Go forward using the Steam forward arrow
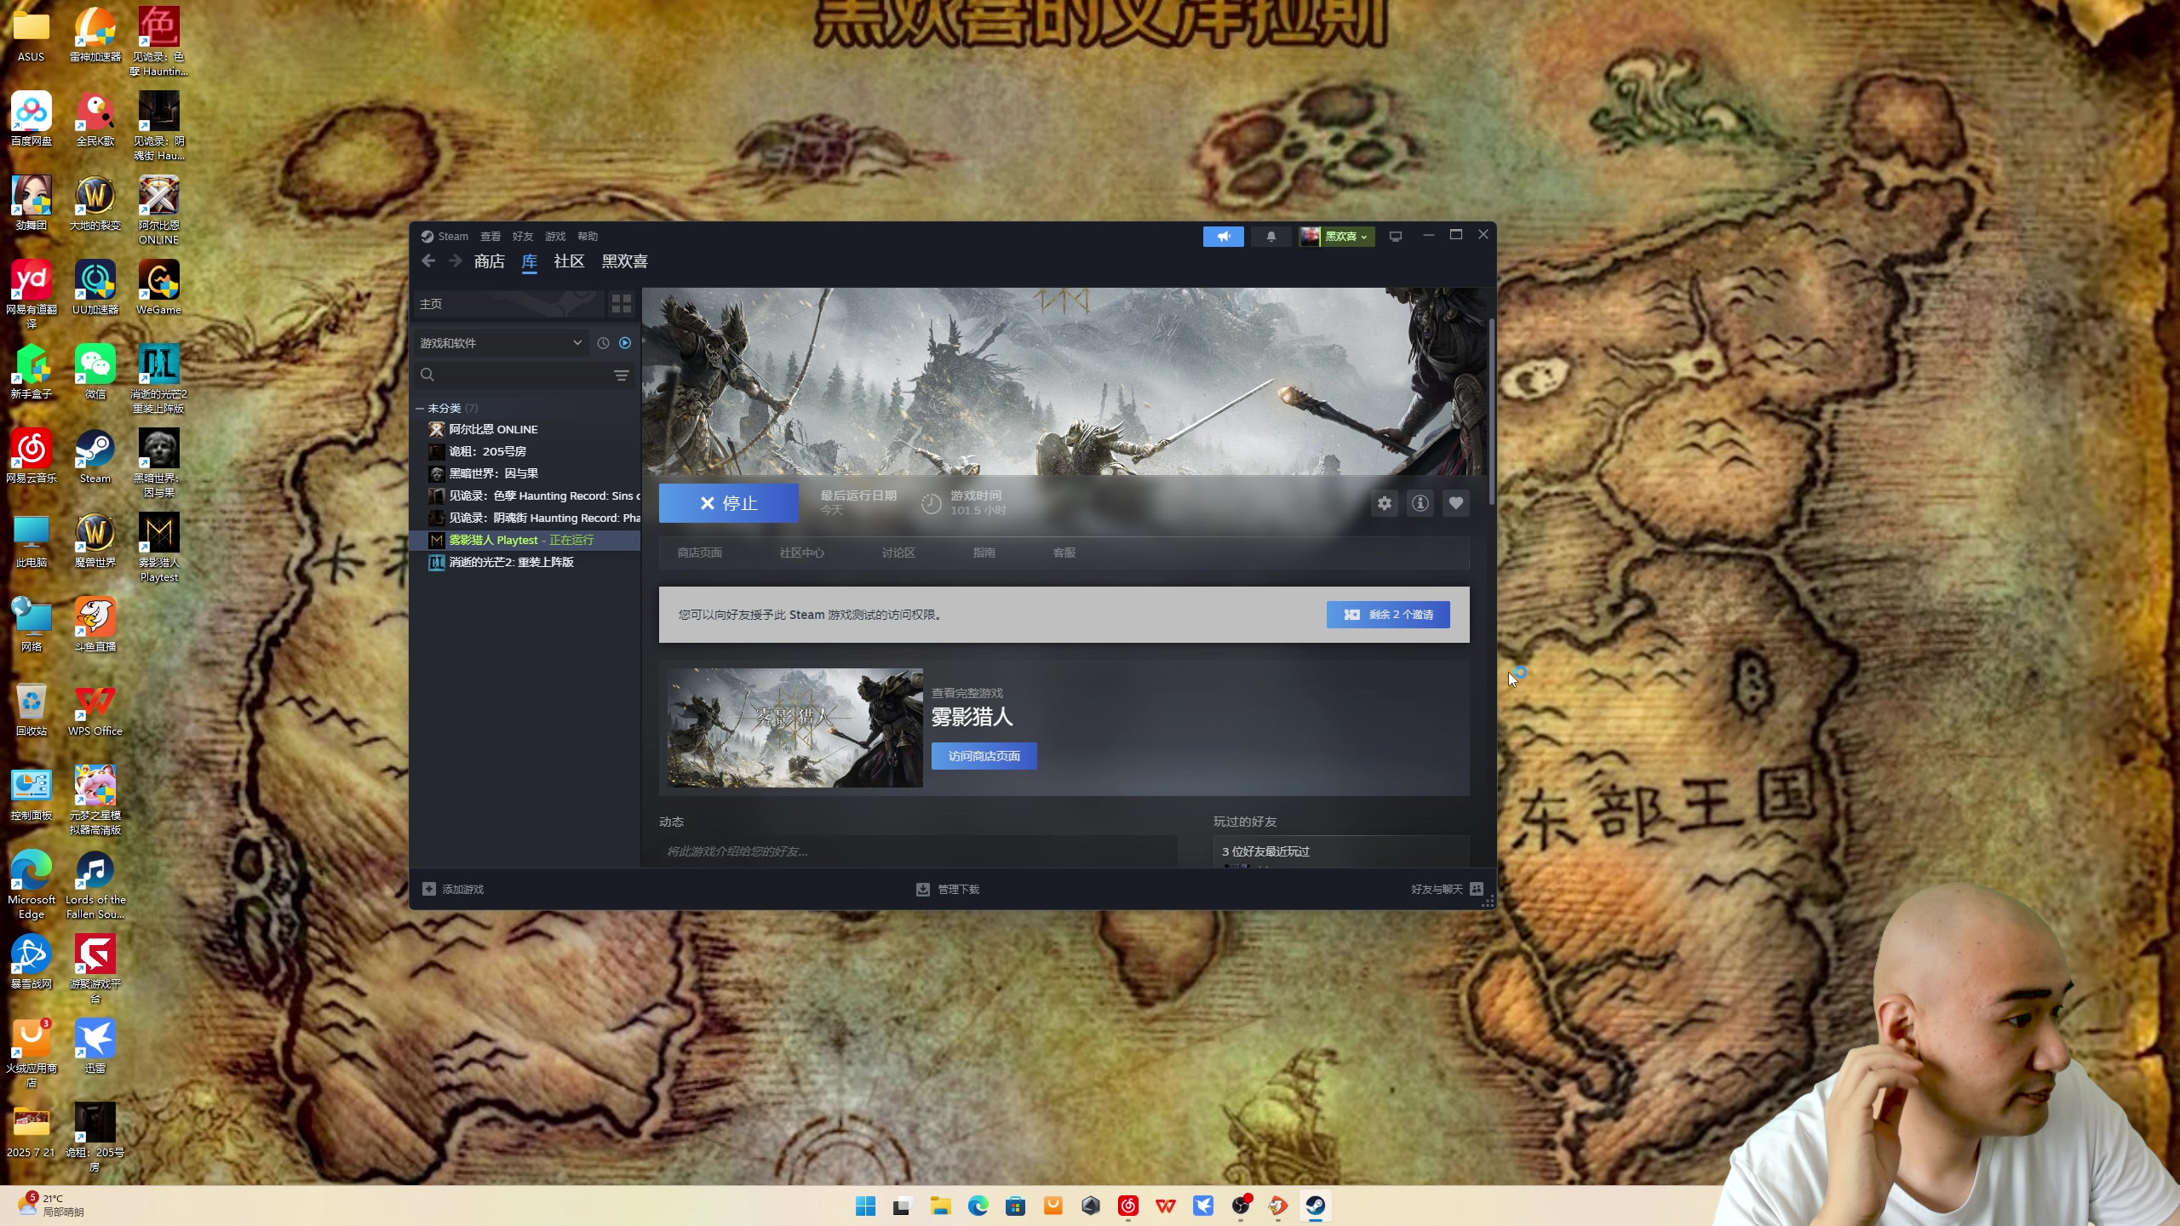 pyautogui.click(x=455, y=261)
